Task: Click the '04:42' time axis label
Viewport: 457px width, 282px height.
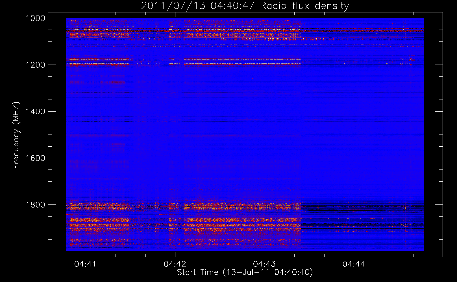Action: click(x=175, y=264)
